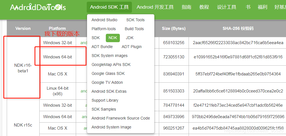Click Windows 64-bit under NDK r15c

coord(58,116)
